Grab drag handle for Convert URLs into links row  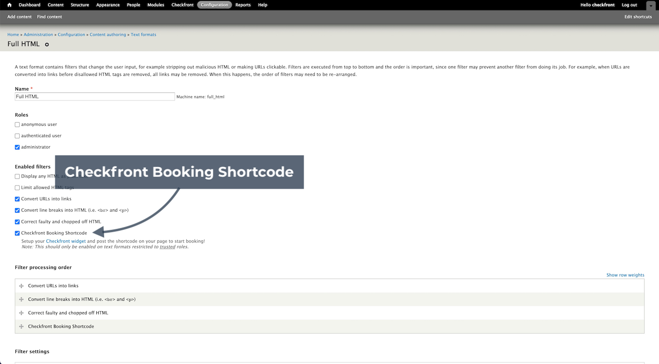click(x=21, y=286)
